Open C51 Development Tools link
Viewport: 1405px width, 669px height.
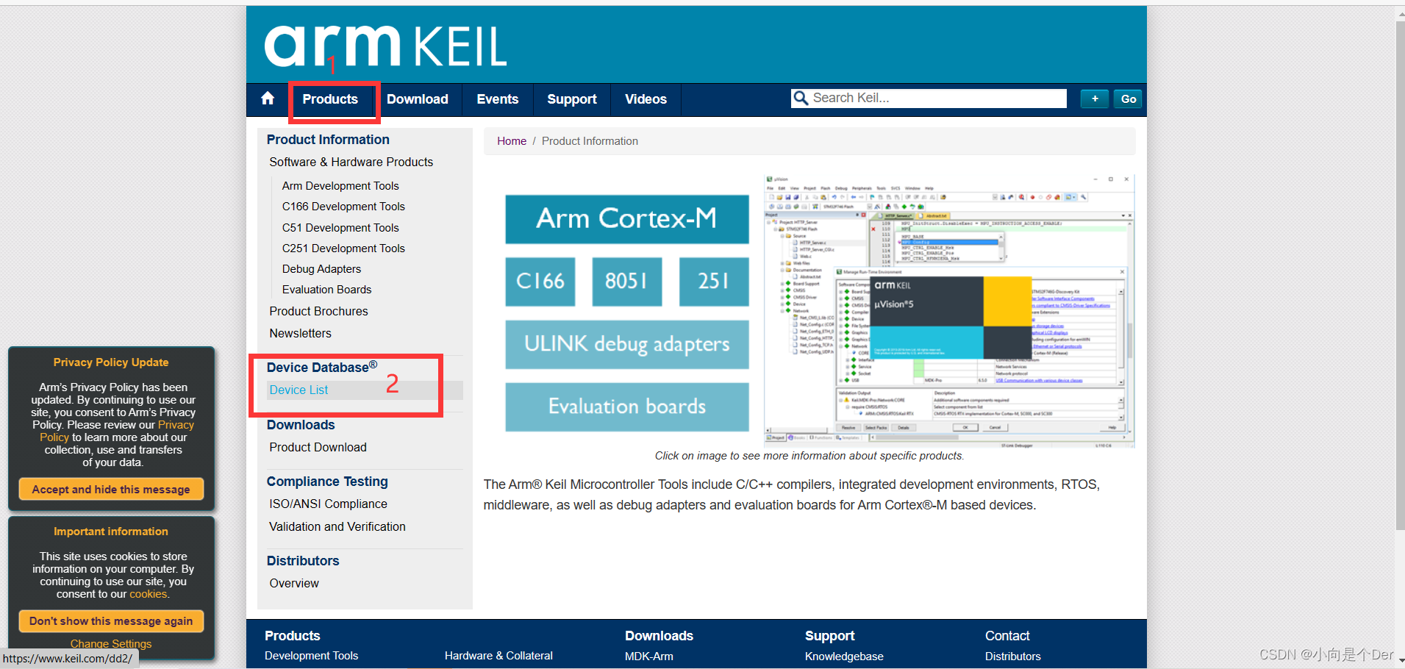[x=340, y=228]
